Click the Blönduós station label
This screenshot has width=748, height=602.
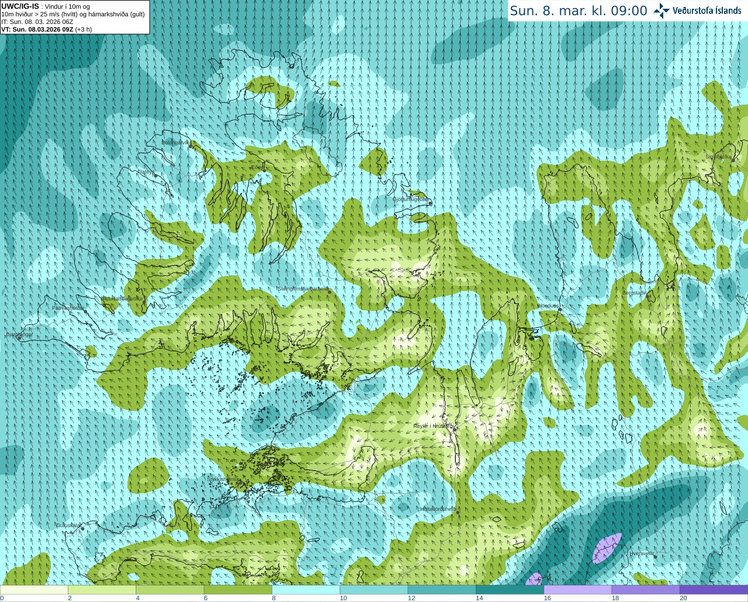point(548,306)
